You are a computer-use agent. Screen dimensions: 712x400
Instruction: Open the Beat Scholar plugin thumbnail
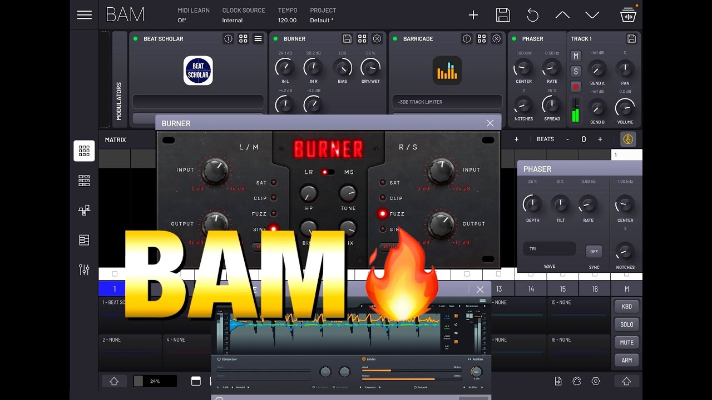(x=198, y=71)
